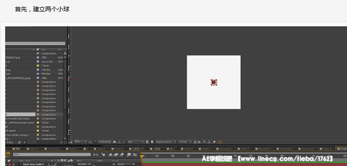This screenshot has height=166, width=347.
Task: Select the small ball in the composition
Action: (x=214, y=82)
